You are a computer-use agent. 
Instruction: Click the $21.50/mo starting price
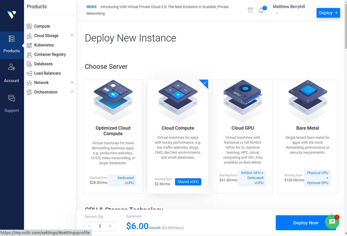coord(228,180)
